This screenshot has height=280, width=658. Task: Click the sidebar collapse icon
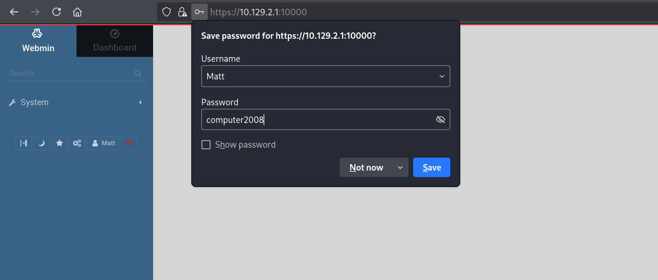(x=24, y=143)
